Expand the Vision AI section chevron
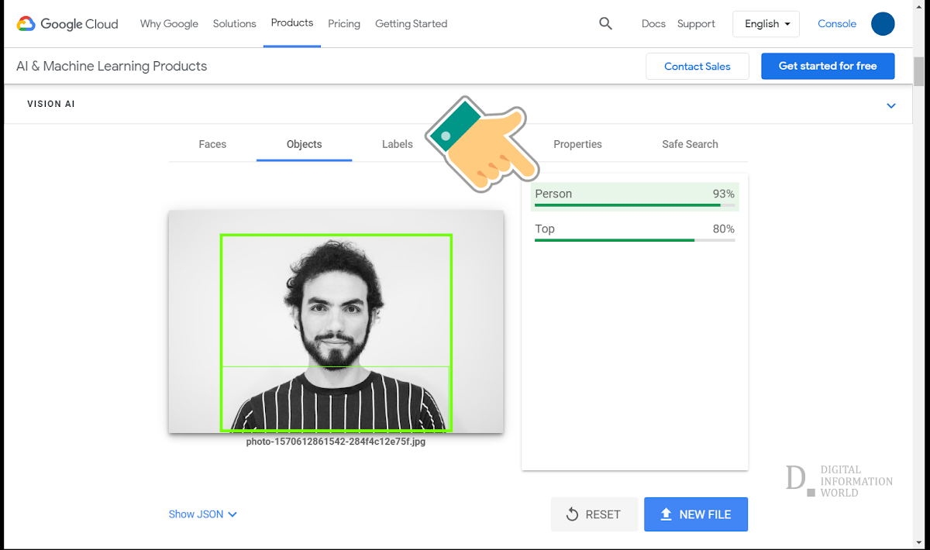 pos(891,105)
